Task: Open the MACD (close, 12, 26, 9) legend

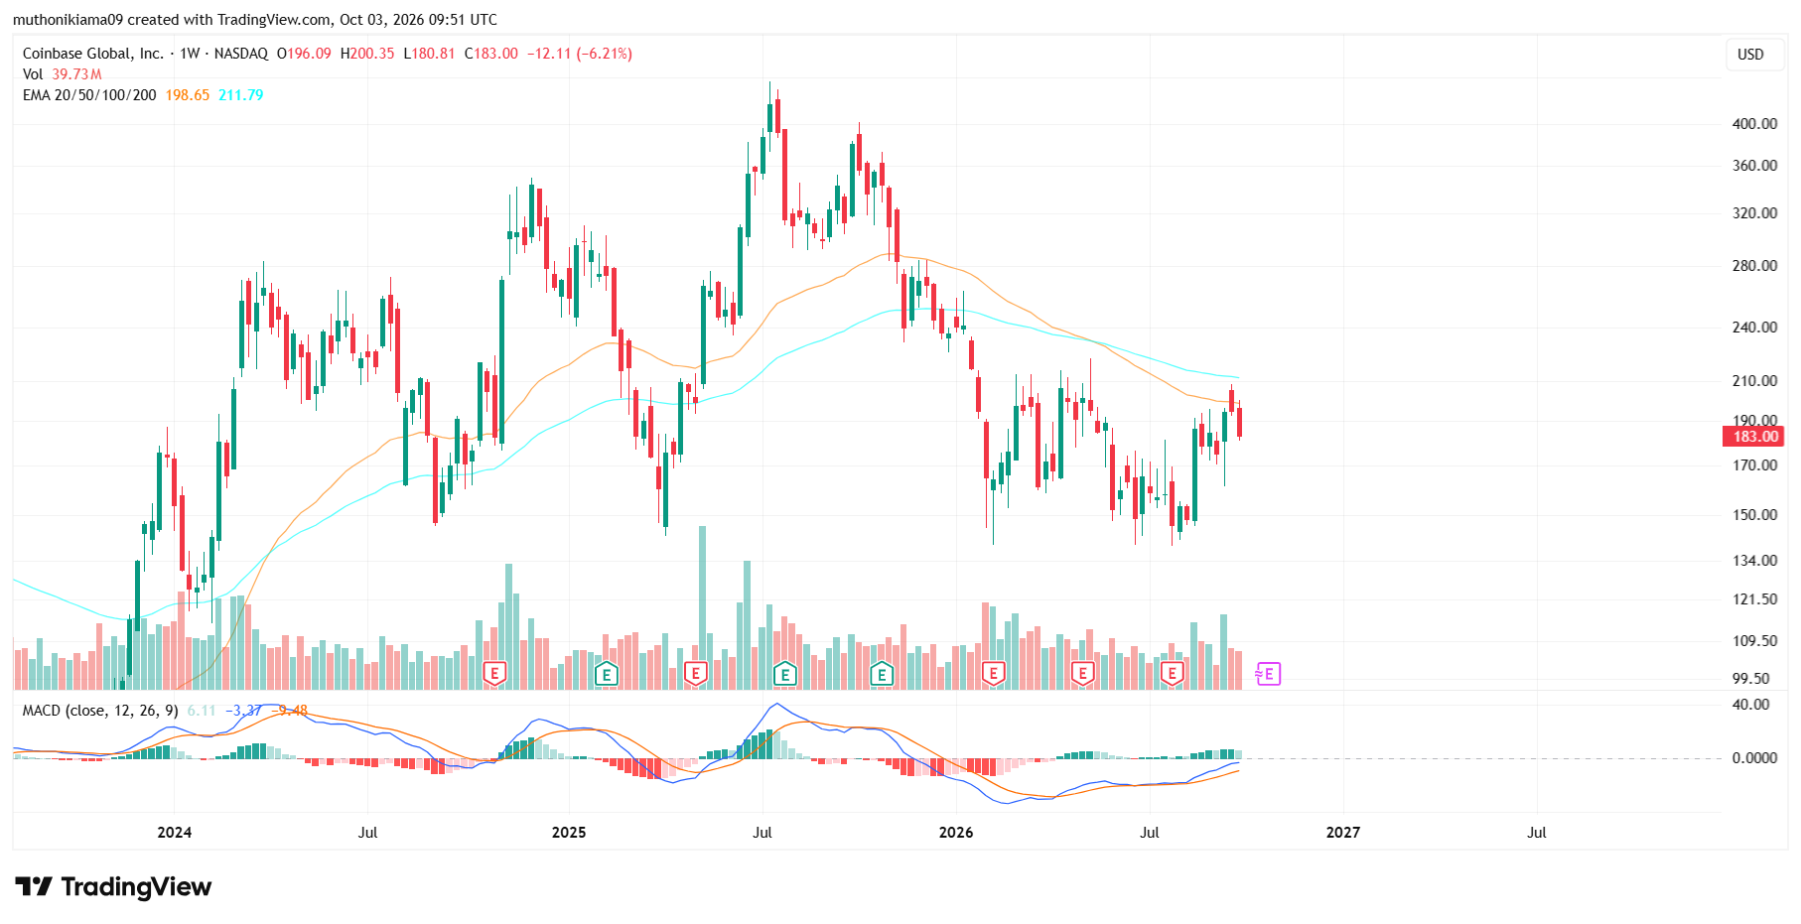Action: (x=100, y=711)
